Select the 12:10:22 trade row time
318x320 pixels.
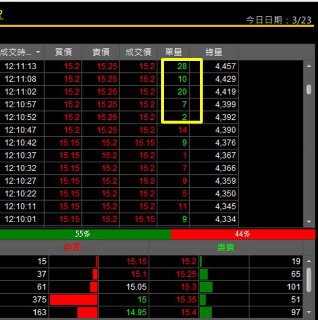point(21,193)
